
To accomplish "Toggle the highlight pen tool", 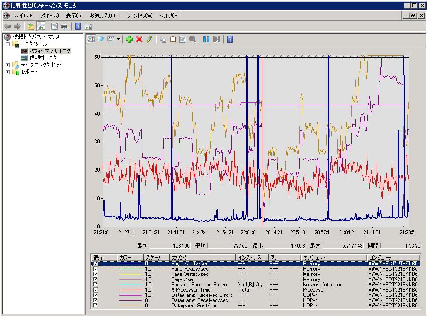I will (149, 39).
